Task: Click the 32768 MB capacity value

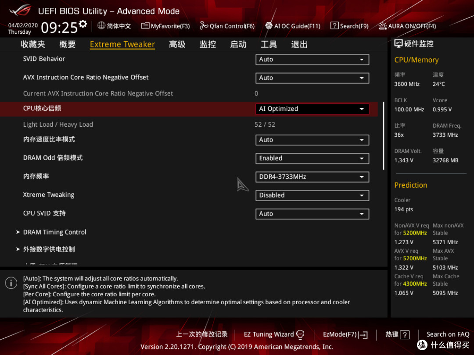Action: 445,160
